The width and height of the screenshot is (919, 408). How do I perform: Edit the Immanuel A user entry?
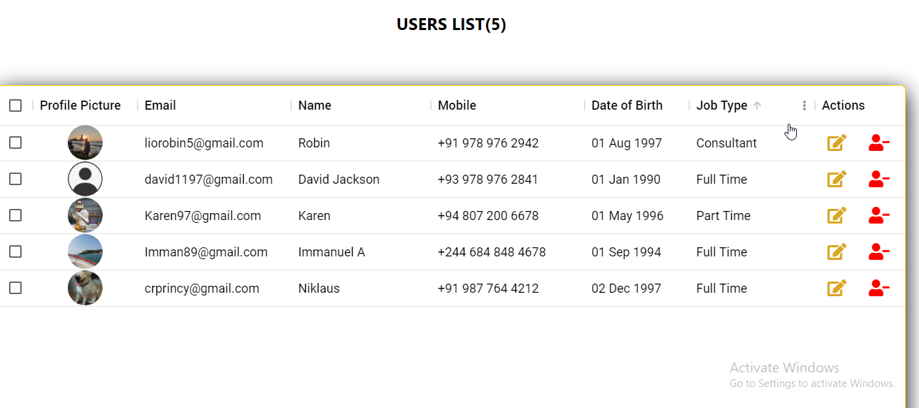coord(837,252)
